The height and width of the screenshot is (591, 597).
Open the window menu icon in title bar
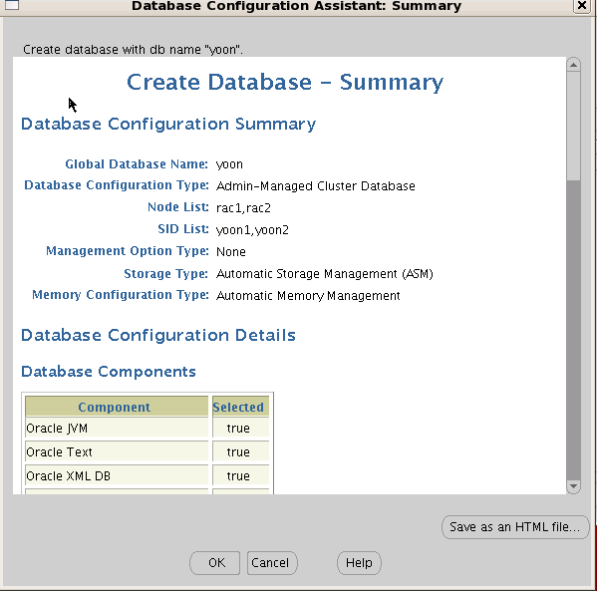12,5
